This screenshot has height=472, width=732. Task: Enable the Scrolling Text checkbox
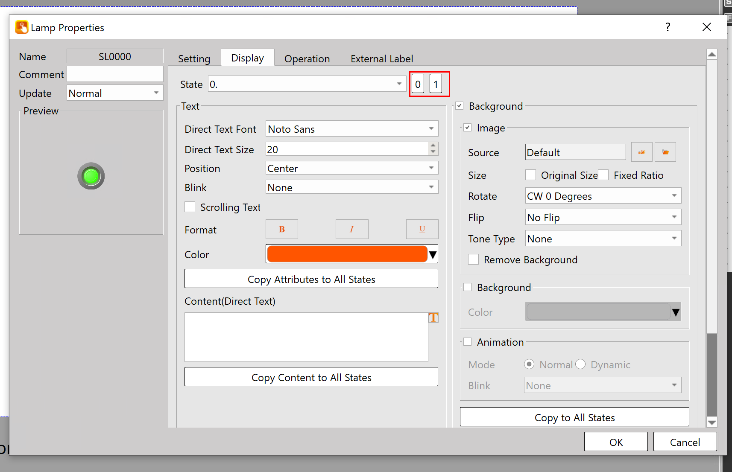point(190,207)
